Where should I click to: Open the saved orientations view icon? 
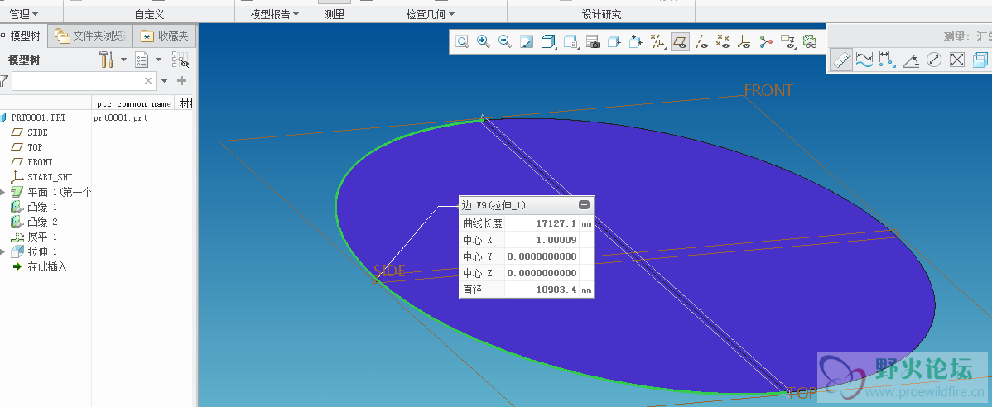[571, 41]
